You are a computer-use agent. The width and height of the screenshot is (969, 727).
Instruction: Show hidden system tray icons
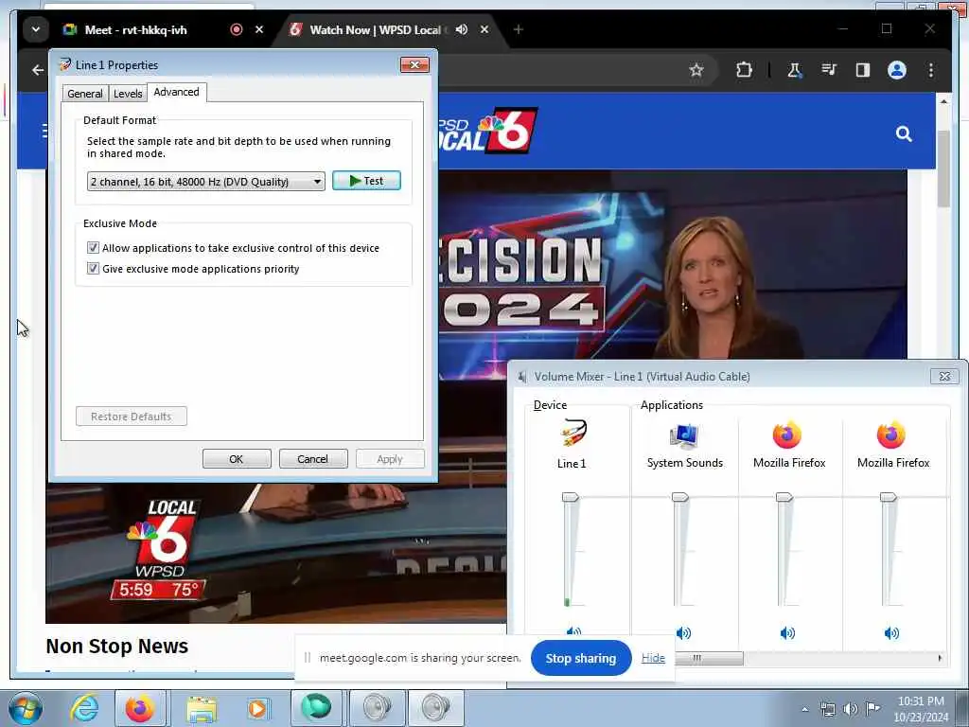click(x=804, y=709)
